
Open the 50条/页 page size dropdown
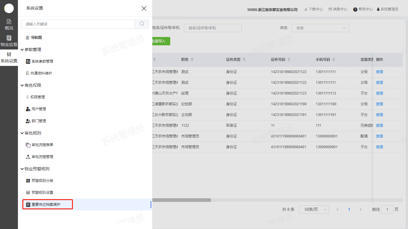[x=314, y=210]
